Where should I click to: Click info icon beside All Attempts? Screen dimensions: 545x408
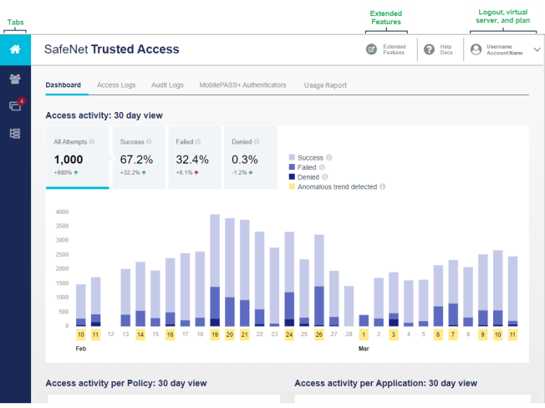[92, 142]
